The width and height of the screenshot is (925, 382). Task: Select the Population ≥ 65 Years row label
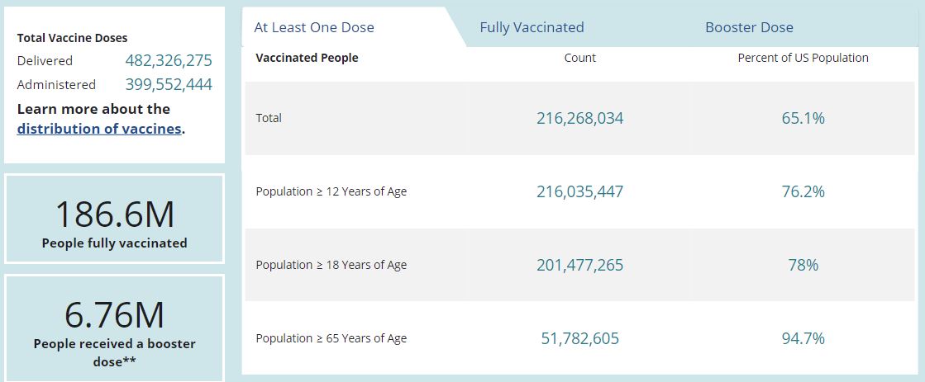pos(331,338)
